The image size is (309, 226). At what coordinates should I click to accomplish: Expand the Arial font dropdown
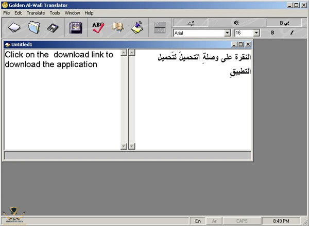pyautogui.click(x=227, y=33)
